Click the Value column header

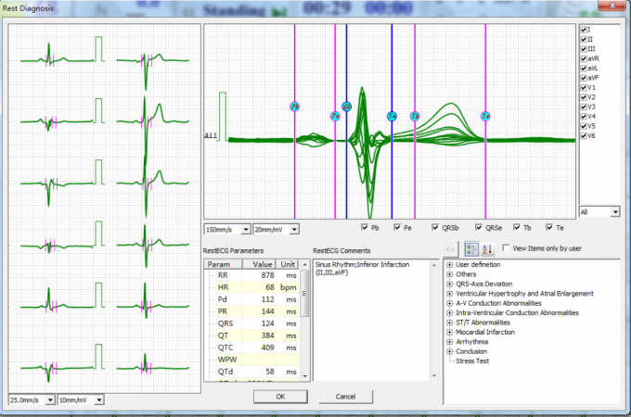click(259, 264)
